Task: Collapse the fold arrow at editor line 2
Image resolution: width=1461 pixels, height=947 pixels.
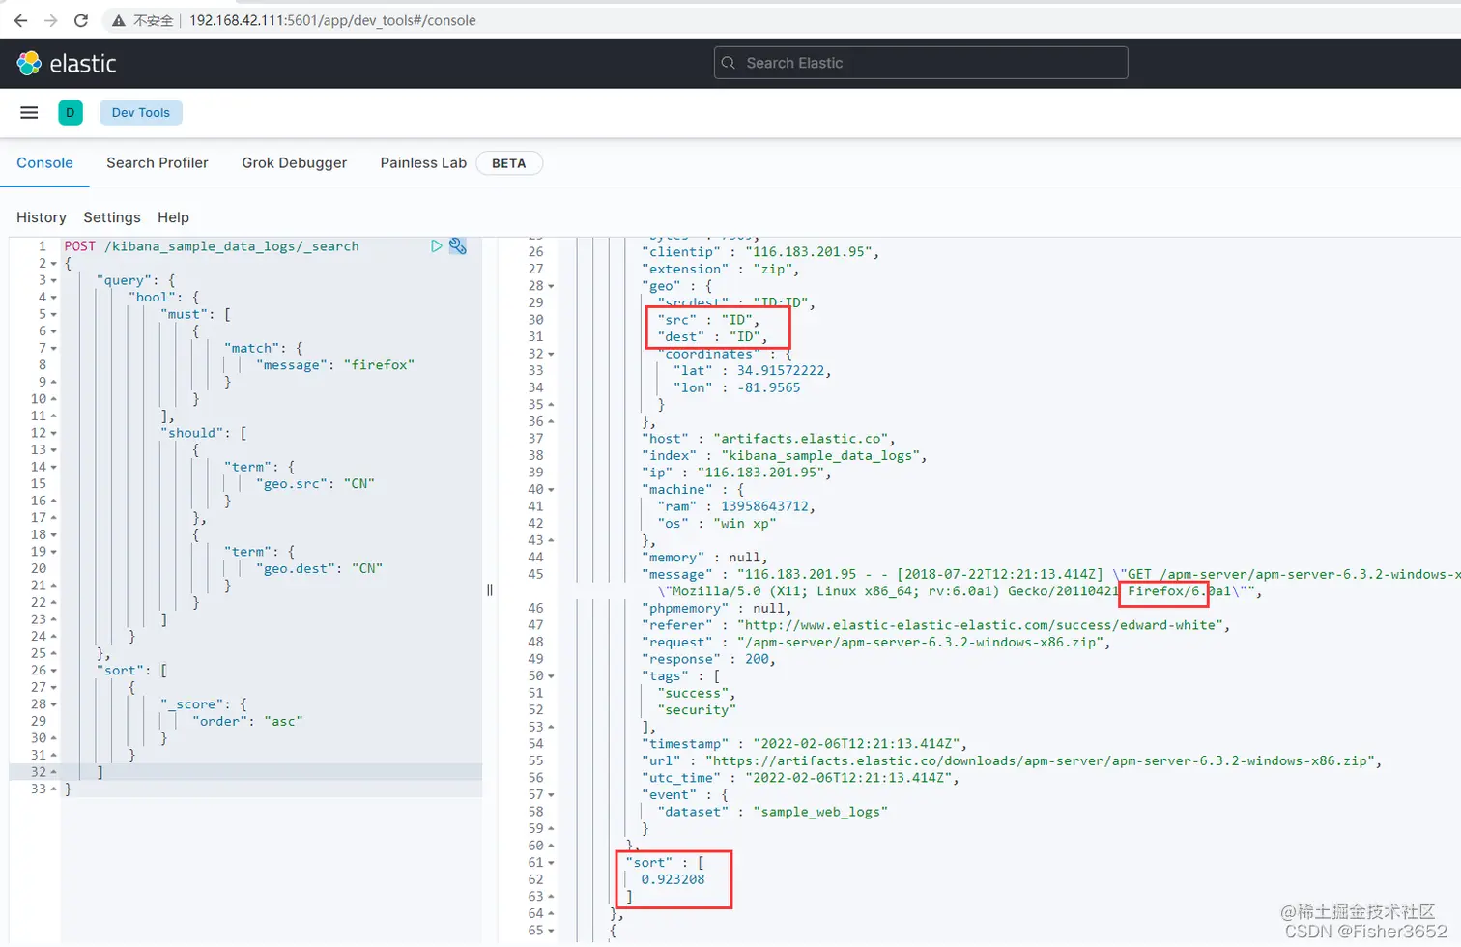Action: tap(53, 264)
